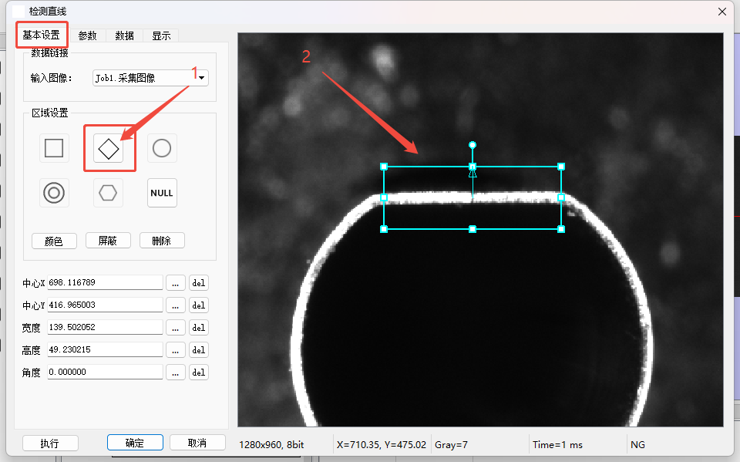Select the concentric ring region icon
The height and width of the screenshot is (462, 740).
(x=54, y=193)
